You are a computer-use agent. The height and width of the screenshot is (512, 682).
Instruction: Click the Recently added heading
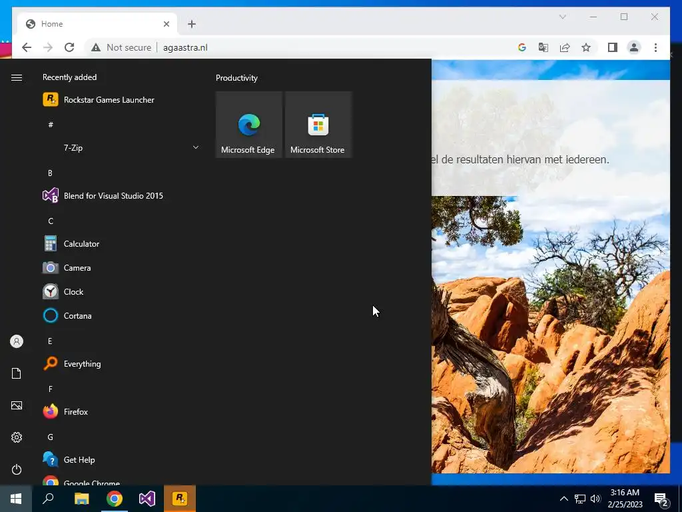(x=69, y=77)
